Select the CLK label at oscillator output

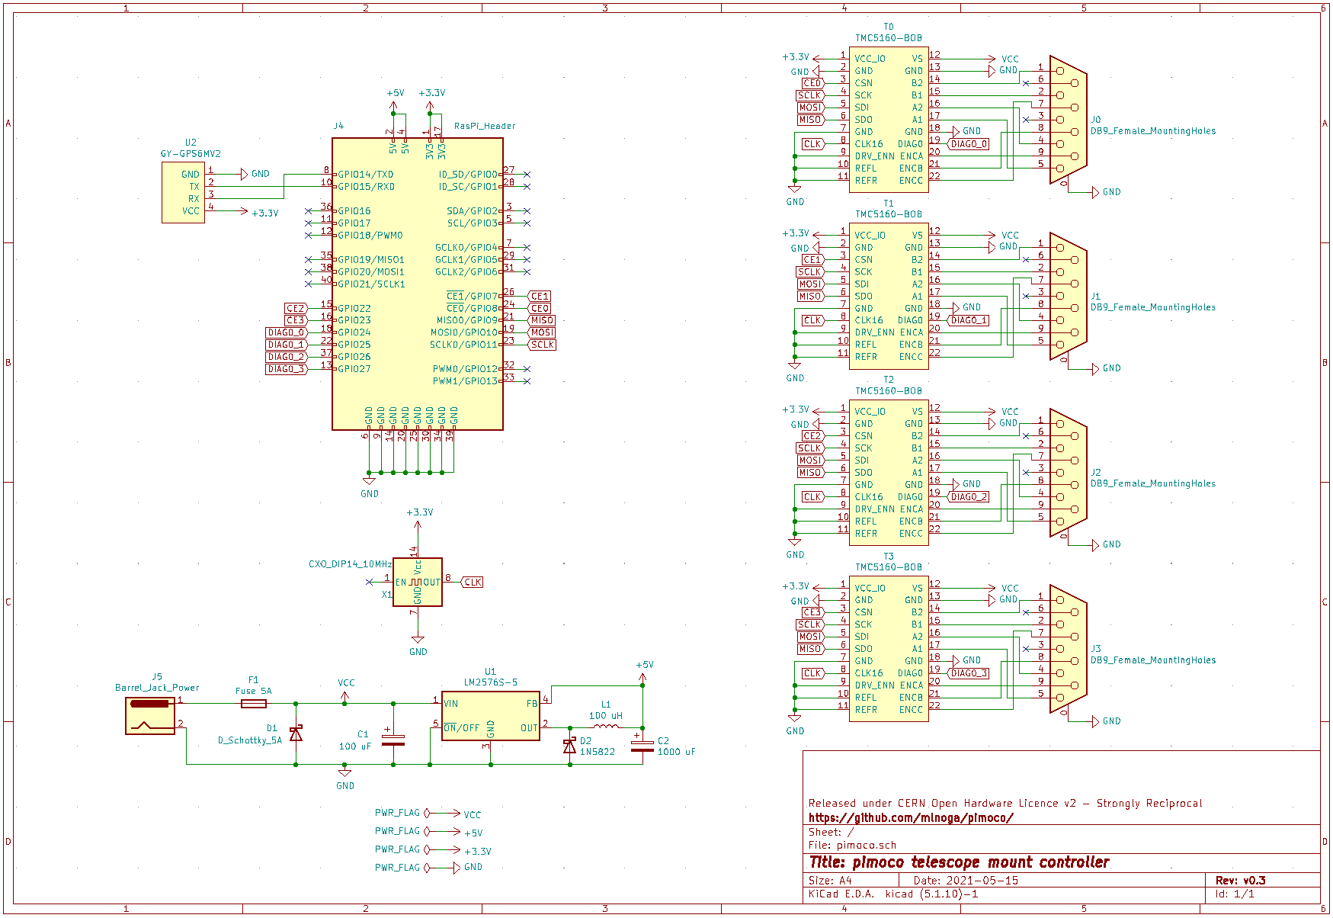click(473, 582)
